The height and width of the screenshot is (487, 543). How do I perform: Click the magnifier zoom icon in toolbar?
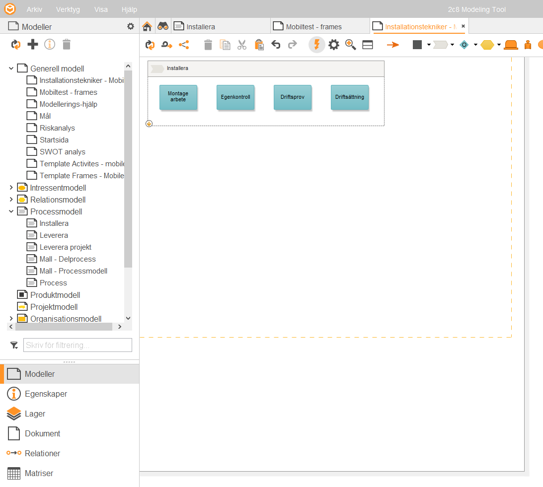pyautogui.click(x=351, y=45)
